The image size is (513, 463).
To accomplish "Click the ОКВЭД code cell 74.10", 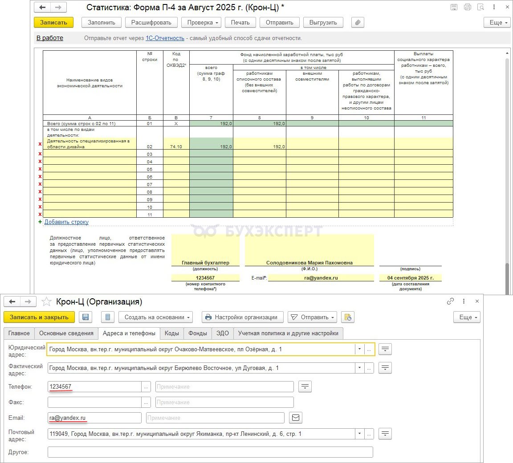I will tap(176, 144).
